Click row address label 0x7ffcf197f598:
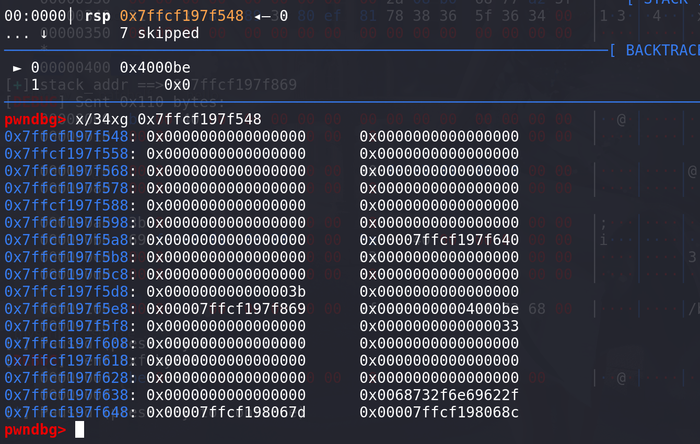 pyautogui.click(x=71, y=223)
